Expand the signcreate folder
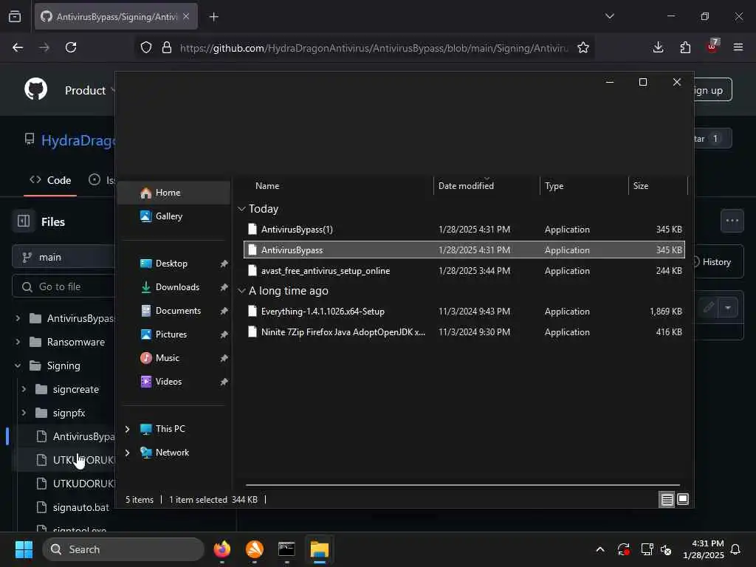756x567 pixels. pos(24,389)
